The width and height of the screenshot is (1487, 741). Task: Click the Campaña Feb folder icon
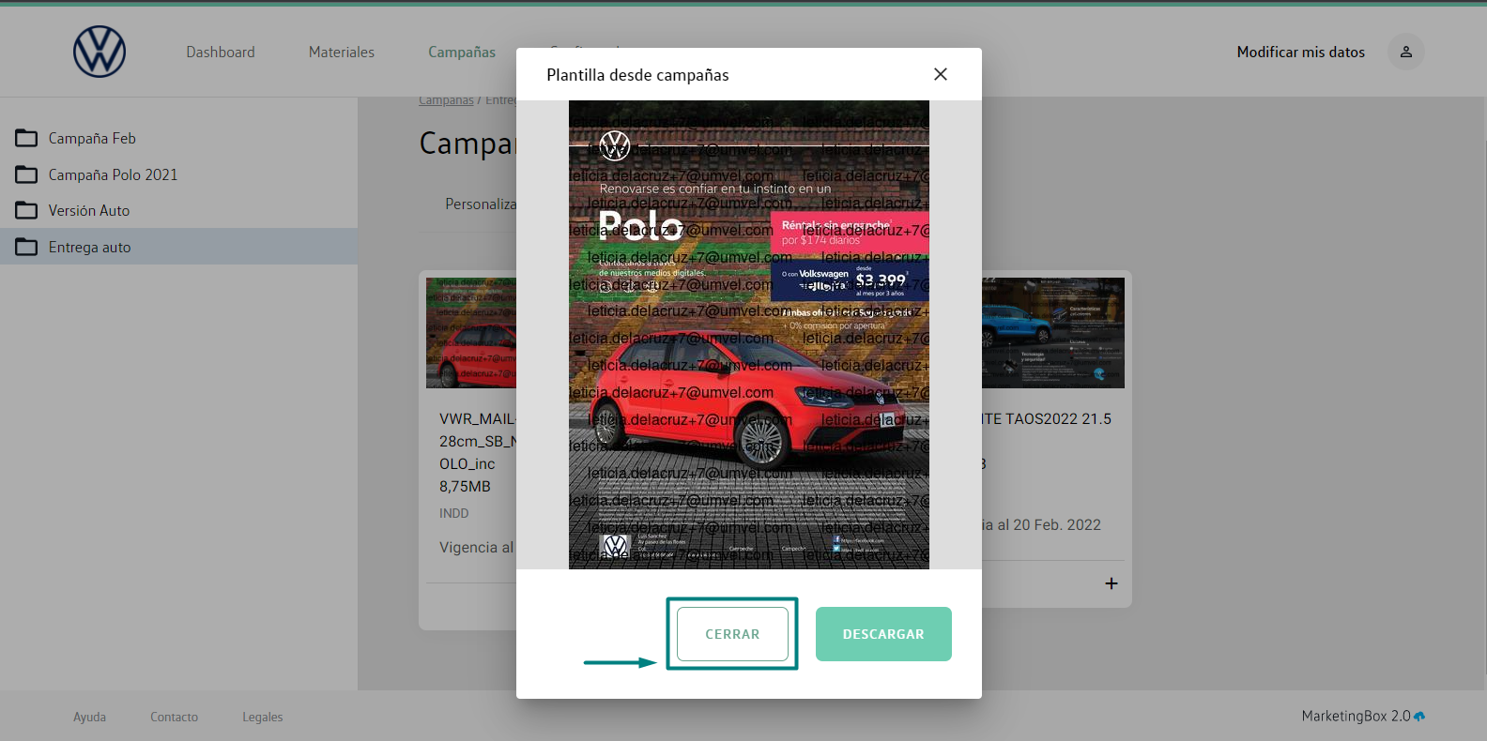[26, 138]
